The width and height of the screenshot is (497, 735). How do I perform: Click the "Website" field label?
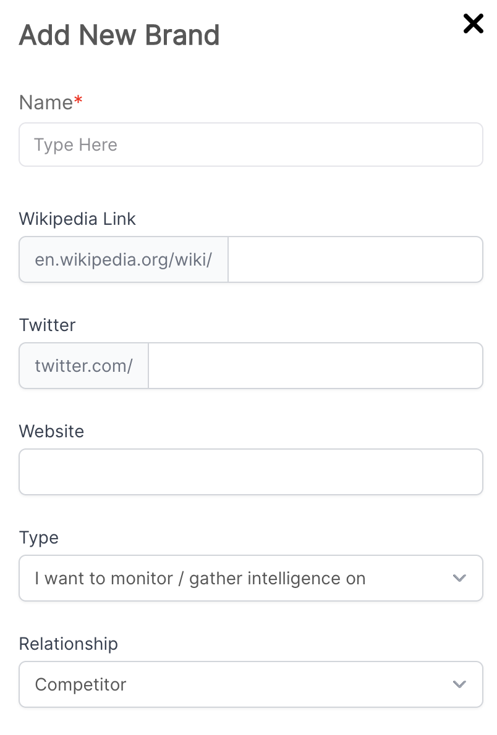pos(51,431)
